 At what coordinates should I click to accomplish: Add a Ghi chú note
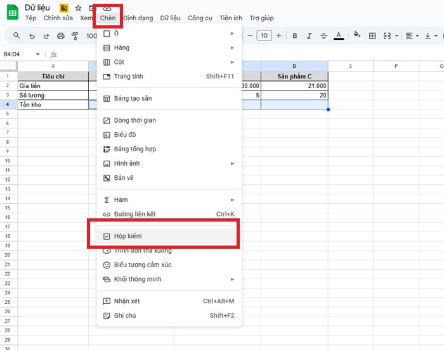click(169, 316)
